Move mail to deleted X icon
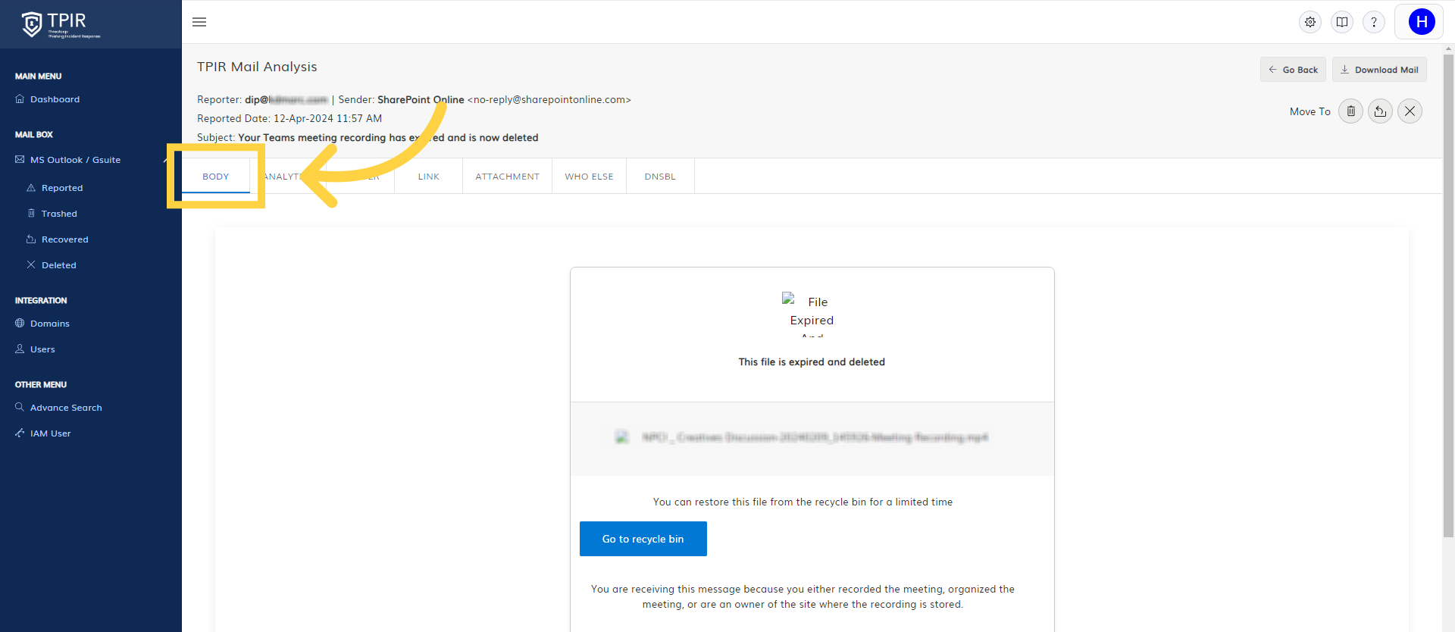Viewport: 1455px width, 632px height. pos(1410,111)
